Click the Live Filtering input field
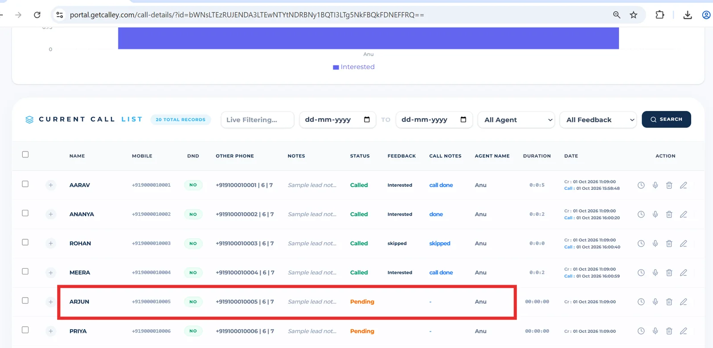The height and width of the screenshot is (348, 713). (258, 120)
